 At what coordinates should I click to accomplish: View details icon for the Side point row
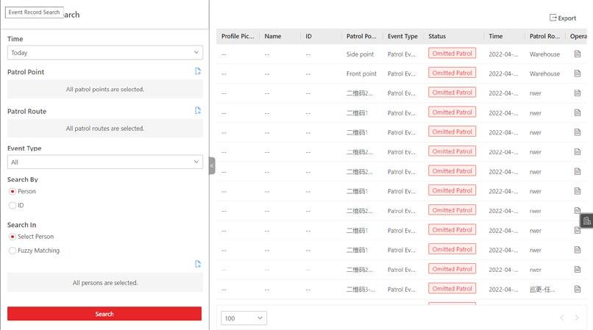pyautogui.click(x=578, y=54)
